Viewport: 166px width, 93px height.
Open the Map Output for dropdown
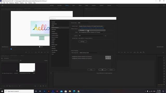click(89, 53)
